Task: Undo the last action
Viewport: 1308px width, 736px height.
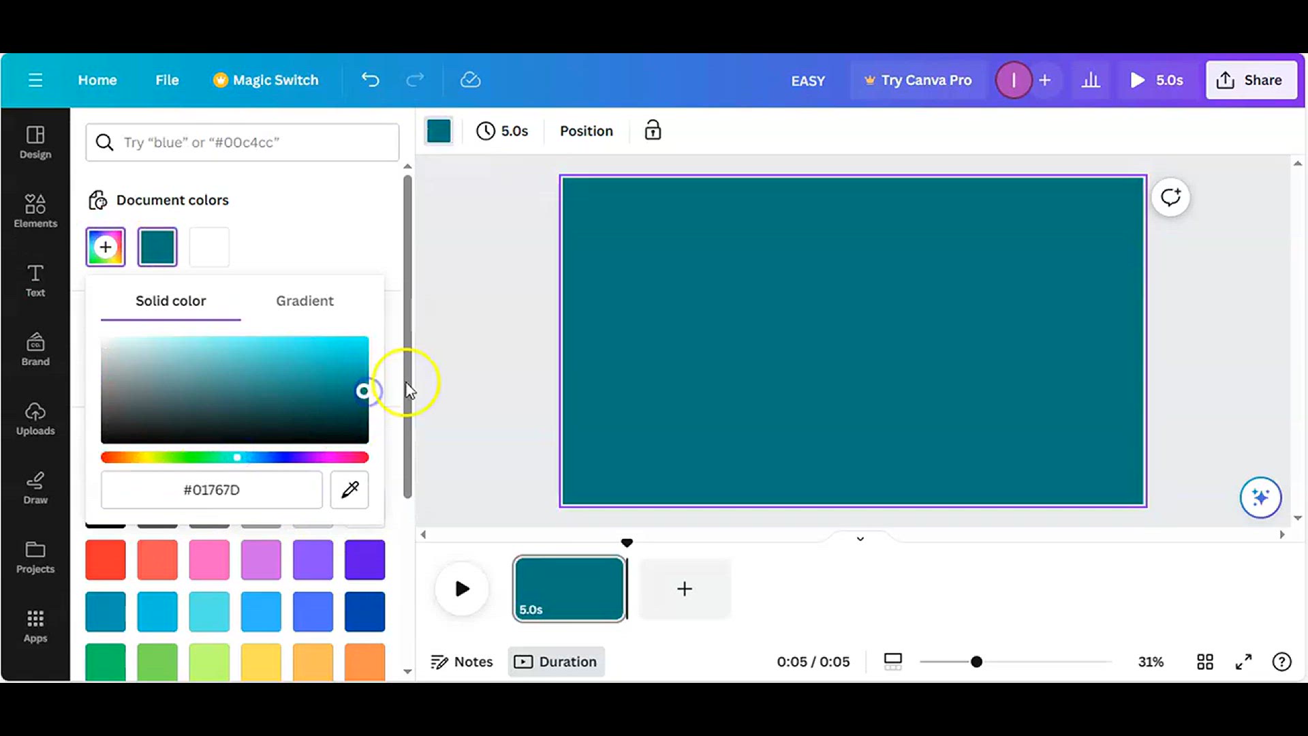Action: 370,80
